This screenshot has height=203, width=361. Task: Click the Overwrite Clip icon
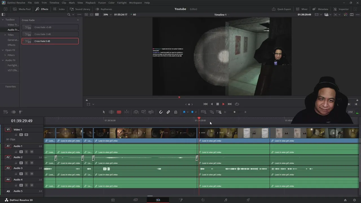tap(144, 112)
